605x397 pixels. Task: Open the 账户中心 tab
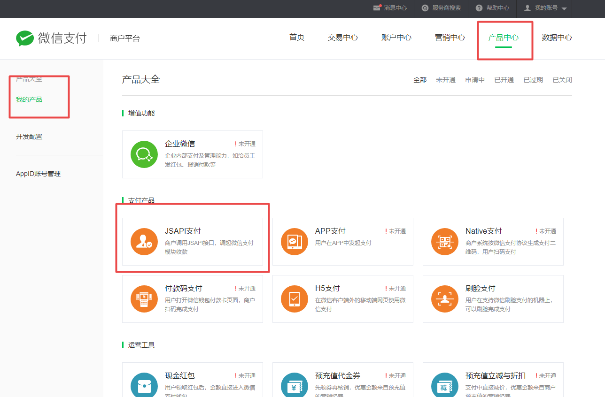[x=396, y=38]
